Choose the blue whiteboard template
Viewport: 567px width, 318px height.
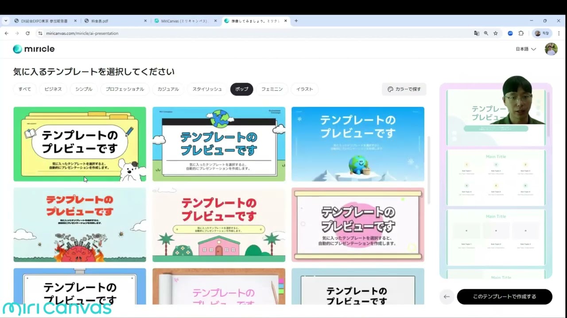[x=80, y=286]
